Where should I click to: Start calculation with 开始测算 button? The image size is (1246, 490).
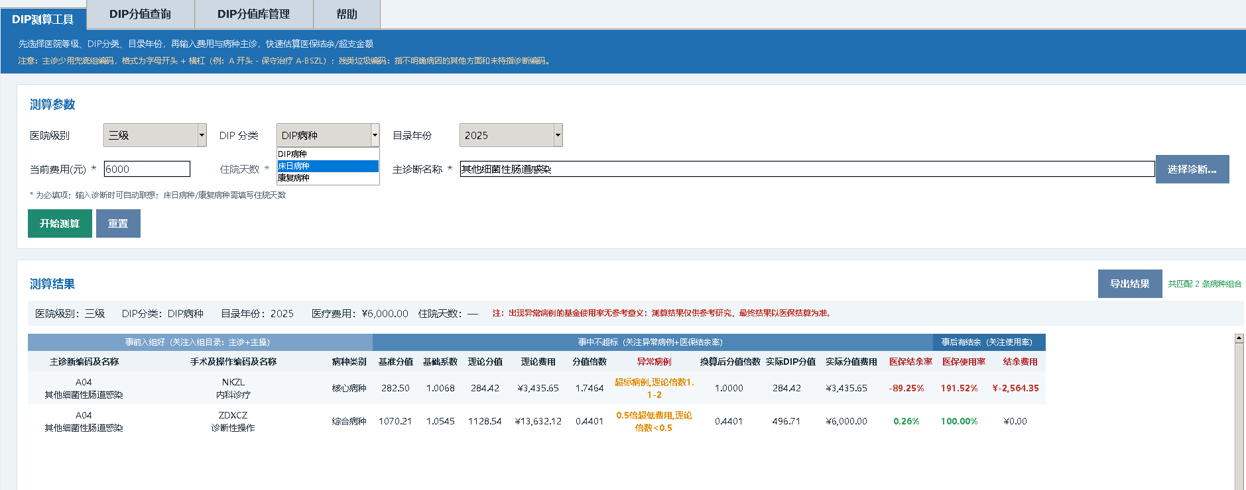pyautogui.click(x=60, y=223)
